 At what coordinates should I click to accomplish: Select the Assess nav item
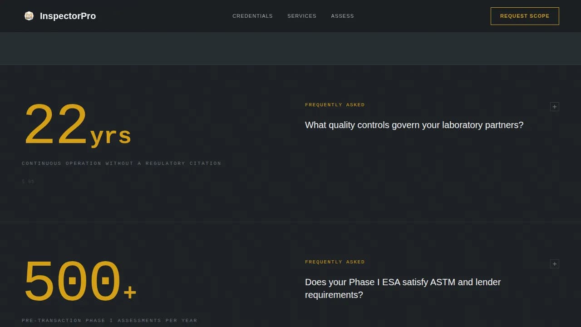[x=342, y=16]
